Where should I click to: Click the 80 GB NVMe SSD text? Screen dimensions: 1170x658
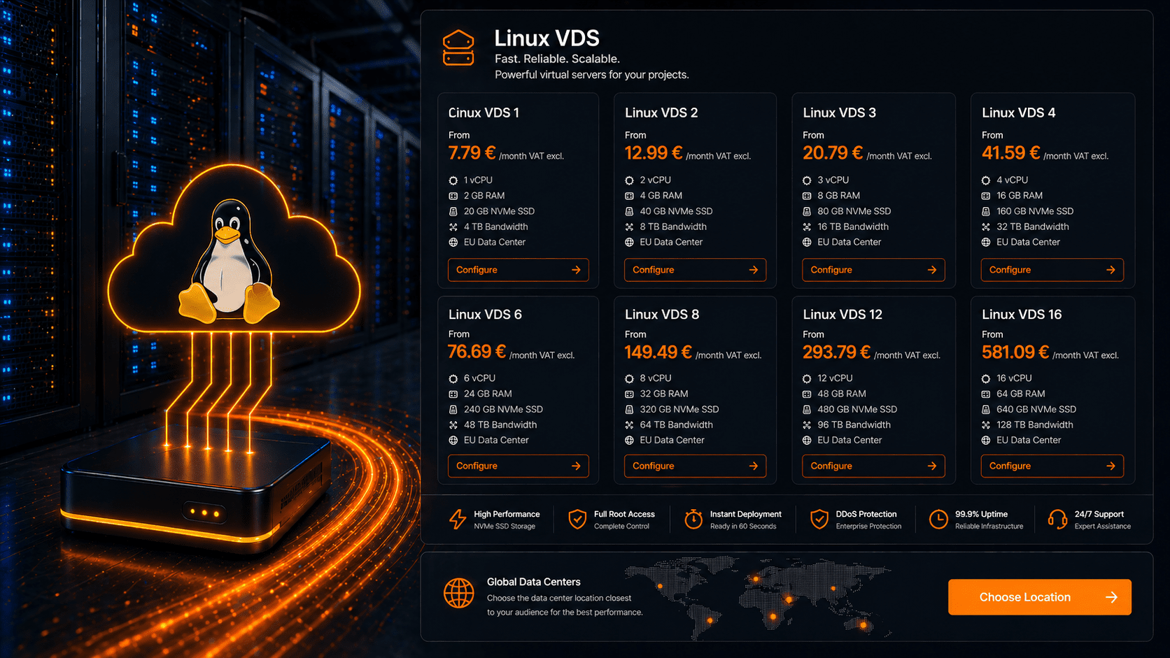(854, 211)
